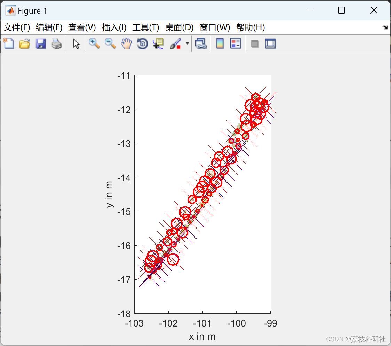Save the figure with the floppy disk icon
The width and height of the screenshot is (391, 346).
tap(41, 44)
